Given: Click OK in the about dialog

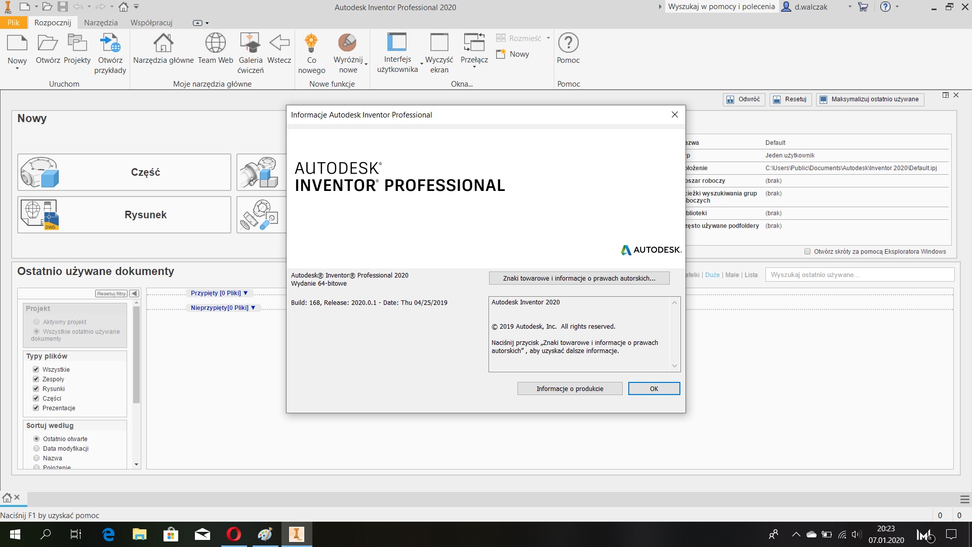Looking at the screenshot, I should coord(654,388).
